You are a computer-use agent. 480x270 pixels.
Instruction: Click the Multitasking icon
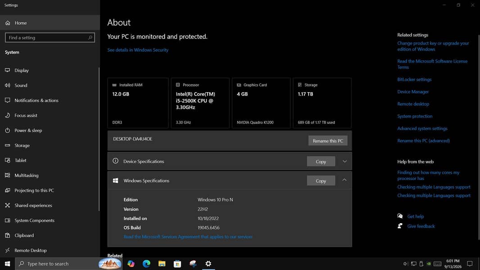click(x=7, y=175)
